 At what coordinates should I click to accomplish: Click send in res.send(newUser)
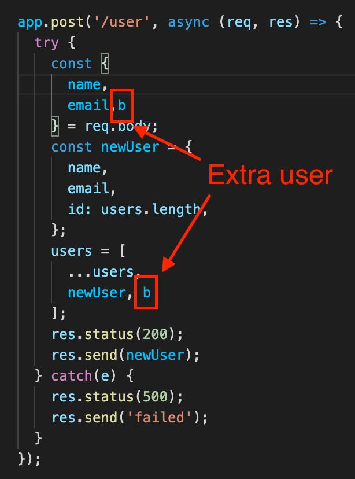coord(101,355)
